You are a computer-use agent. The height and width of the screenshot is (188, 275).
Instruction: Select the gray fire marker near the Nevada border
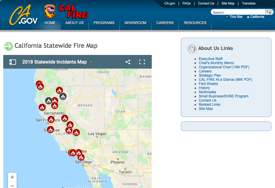63,96
